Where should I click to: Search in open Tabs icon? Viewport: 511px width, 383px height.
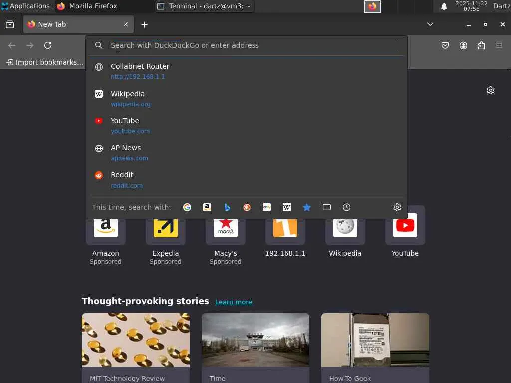point(326,207)
